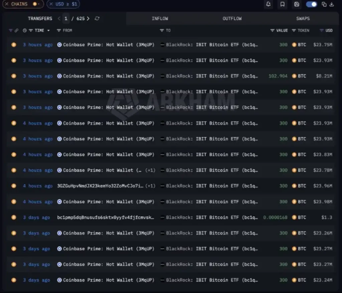Click the save disk icon

point(297,4)
